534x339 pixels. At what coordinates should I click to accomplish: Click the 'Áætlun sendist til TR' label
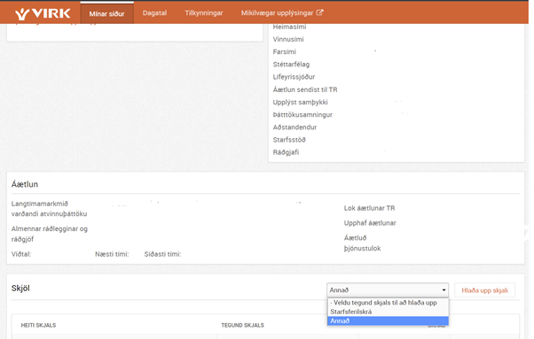point(305,89)
